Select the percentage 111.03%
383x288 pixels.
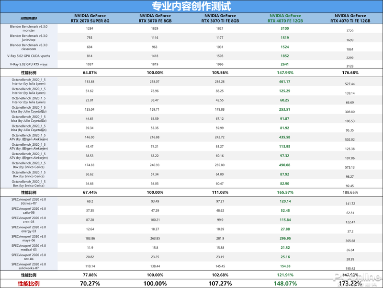pos(220,193)
